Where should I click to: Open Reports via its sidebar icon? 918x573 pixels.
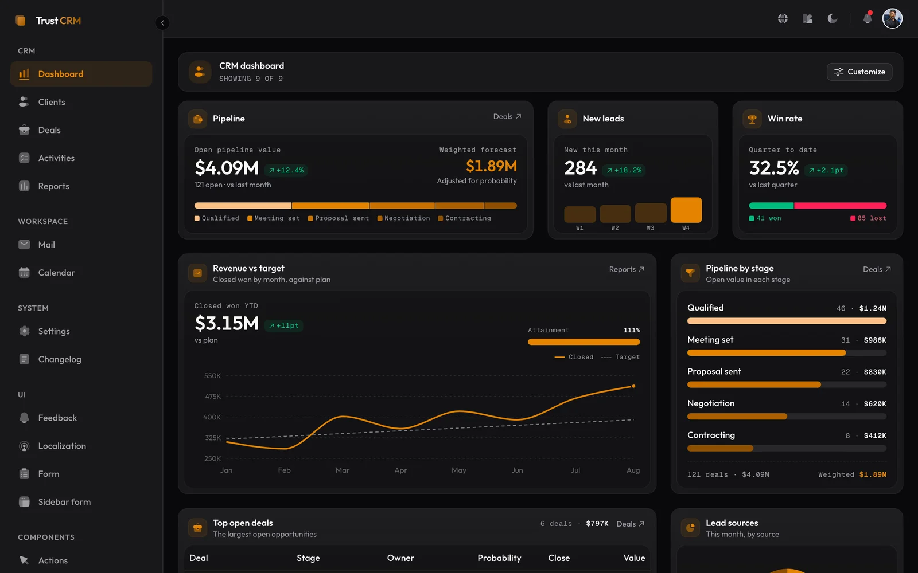click(x=24, y=186)
